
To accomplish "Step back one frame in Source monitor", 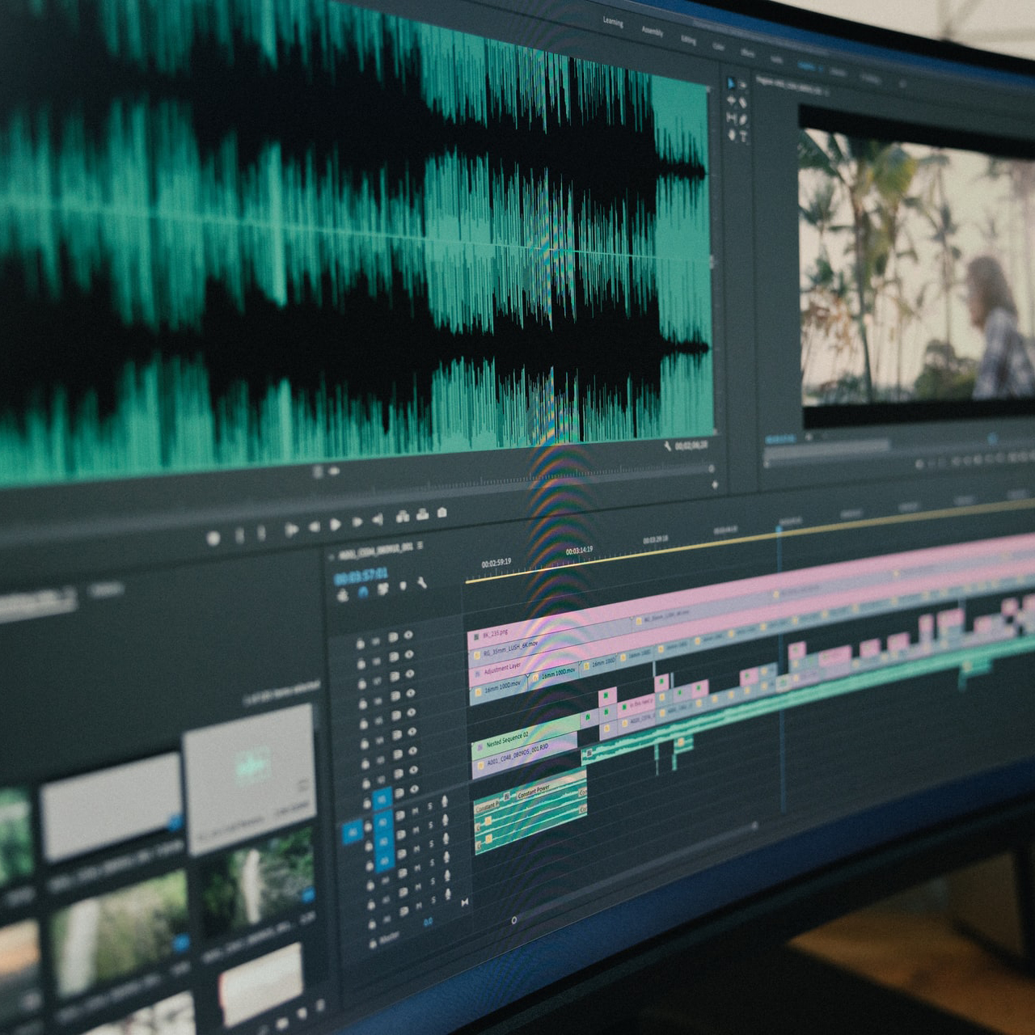I will click(315, 528).
